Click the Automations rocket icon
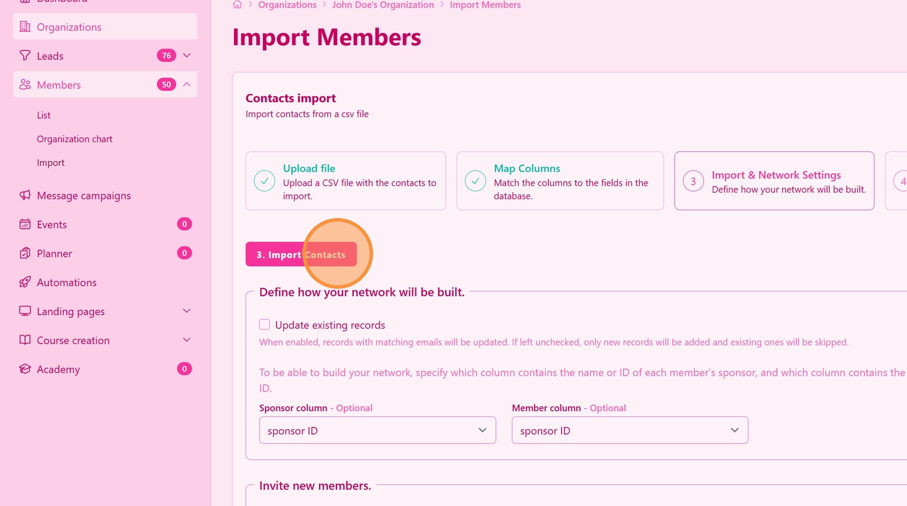The image size is (907, 506). (25, 282)
